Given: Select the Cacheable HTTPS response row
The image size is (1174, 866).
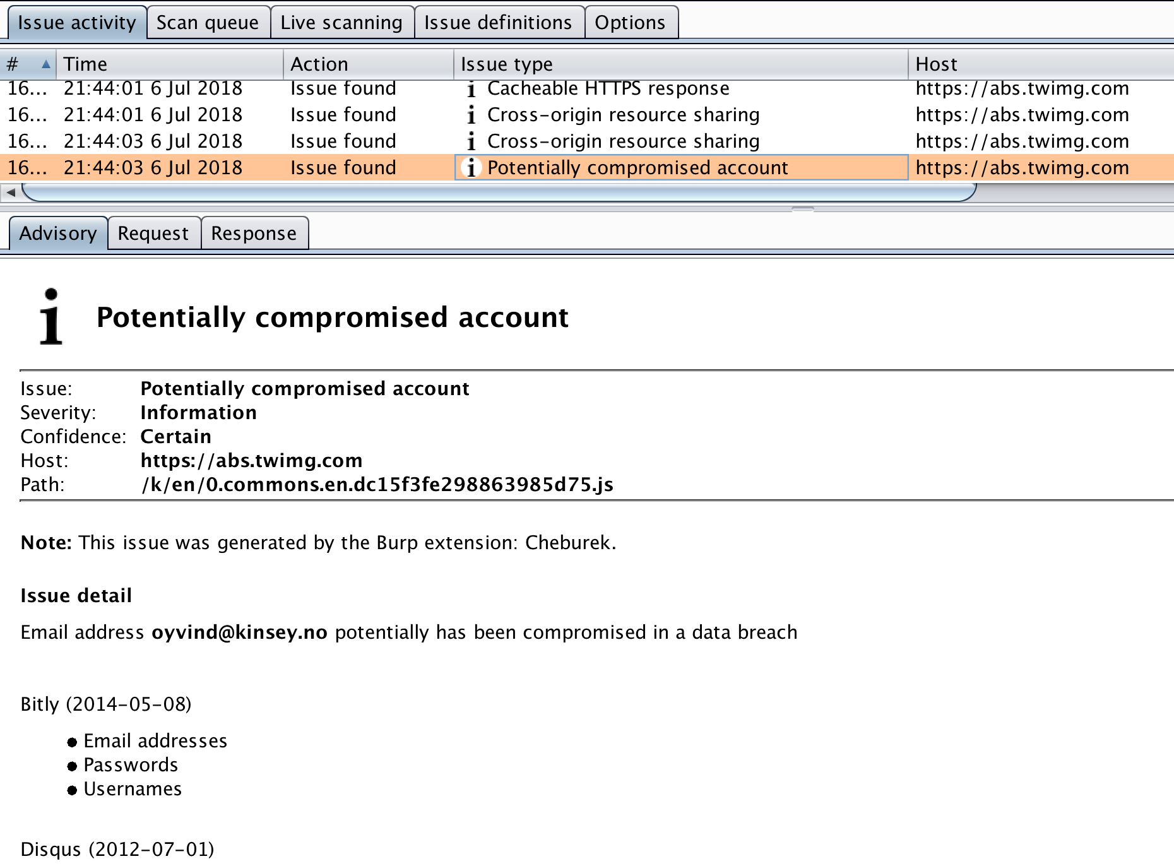Looking at the screenshot, I should pyautogui.click(x=587, y=88).
